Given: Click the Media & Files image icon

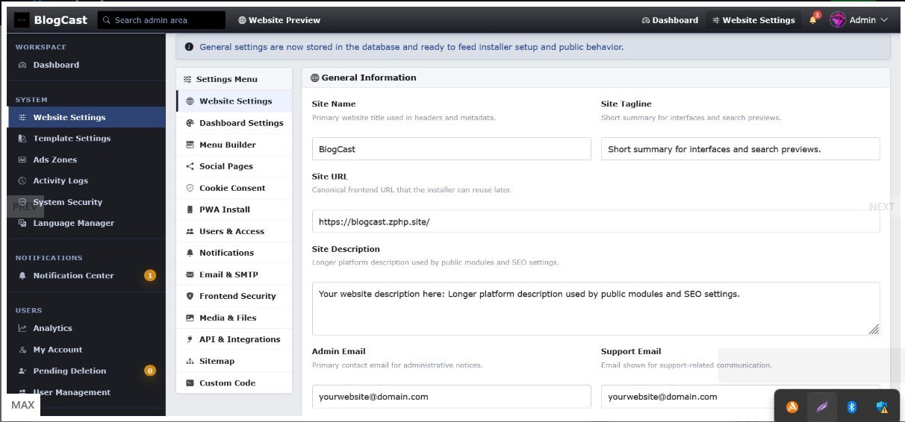Looking at the screenshot, I should pyautogui.click(x=190, y=318).
